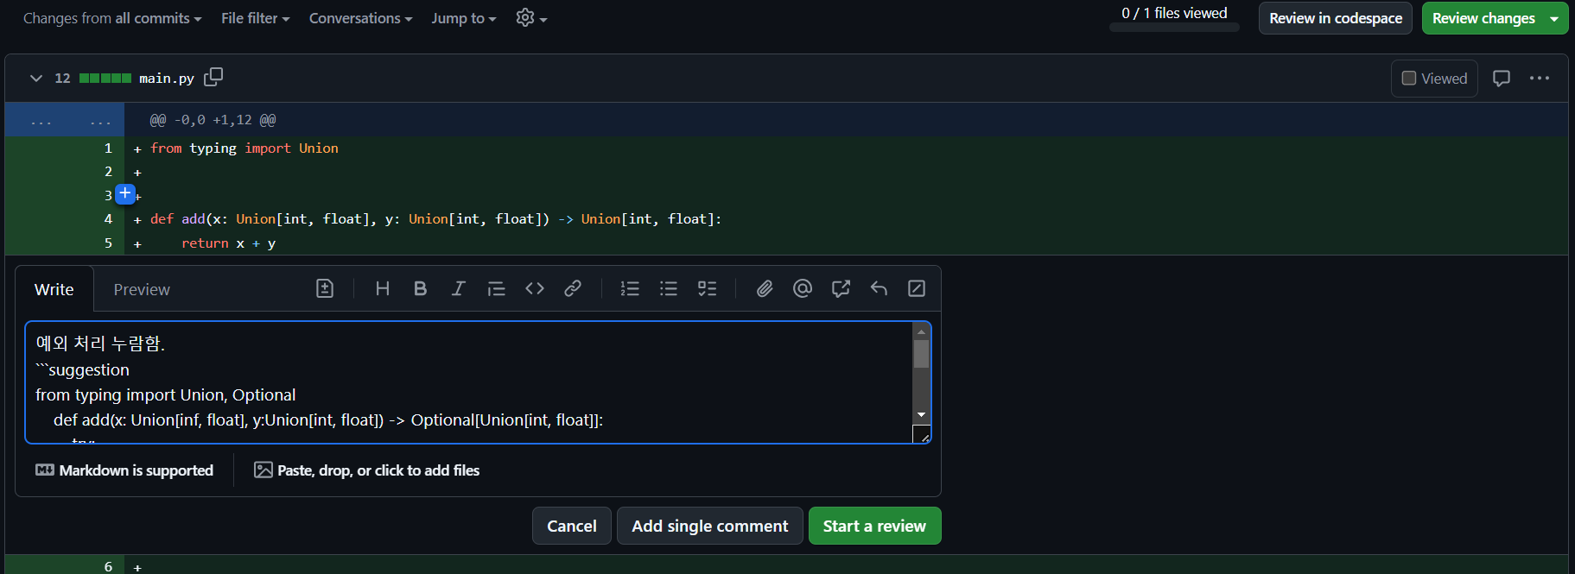Image resolution: width=1575 pixels, height=574 pixels.
Task: Open slash commands icon in the toolbar
Action: point(917,288)
